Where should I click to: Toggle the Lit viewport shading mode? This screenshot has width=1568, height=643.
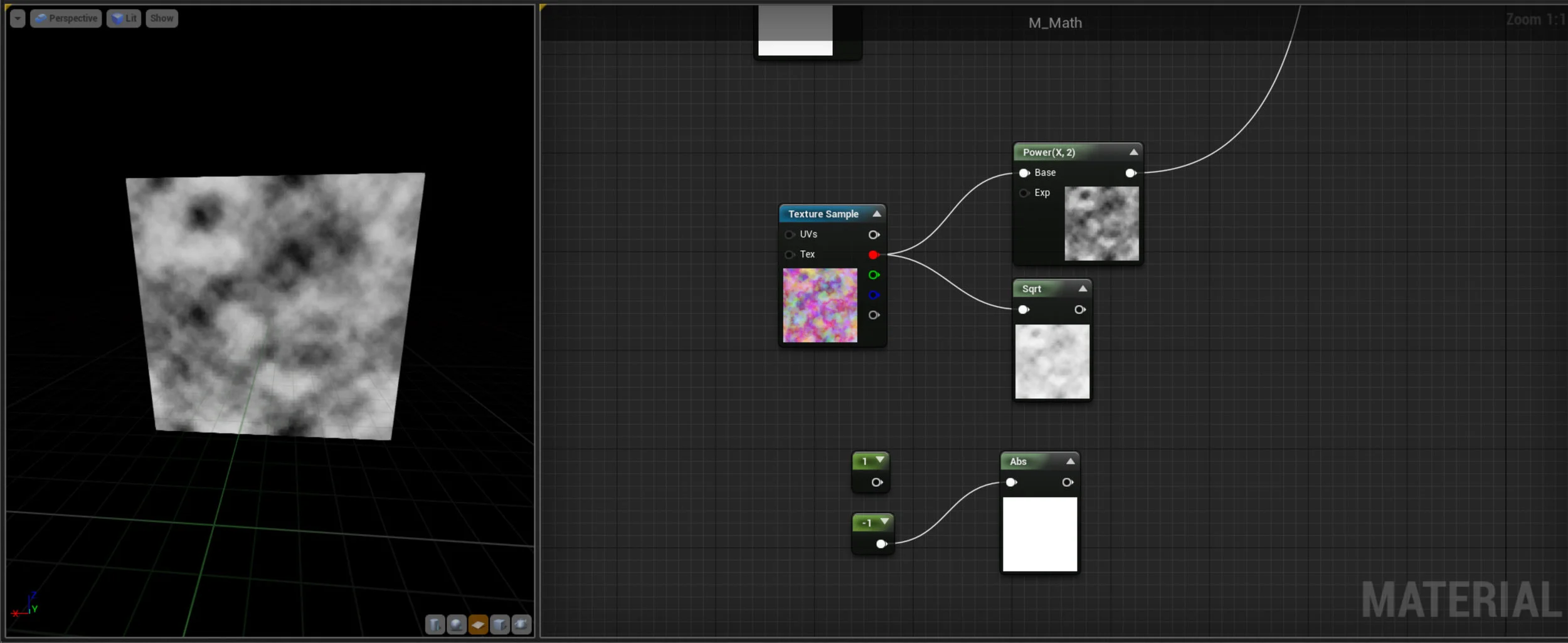tap(124, 18)
